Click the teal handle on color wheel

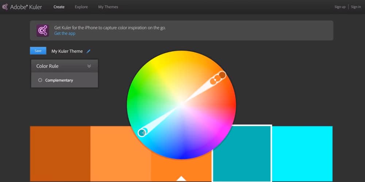click(142, 133)
